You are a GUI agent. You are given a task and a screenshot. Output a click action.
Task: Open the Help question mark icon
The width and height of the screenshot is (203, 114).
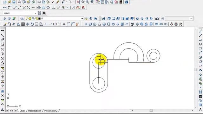(127, 2)
